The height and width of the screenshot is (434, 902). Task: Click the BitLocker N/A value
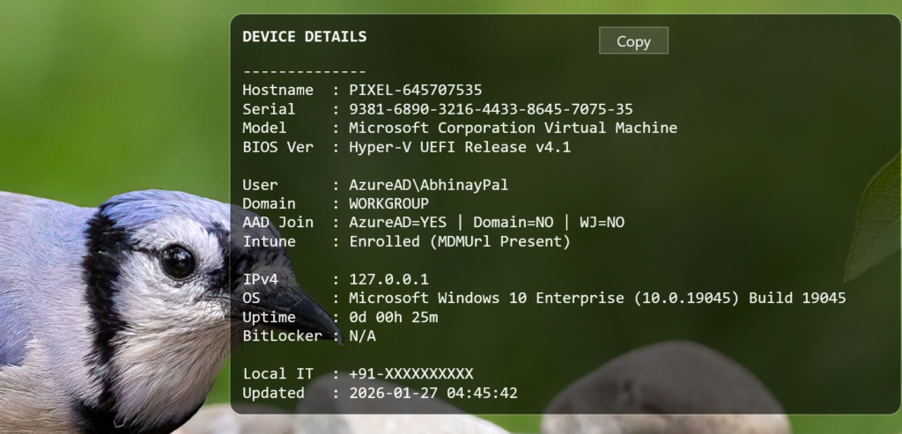tap(362, 335)
